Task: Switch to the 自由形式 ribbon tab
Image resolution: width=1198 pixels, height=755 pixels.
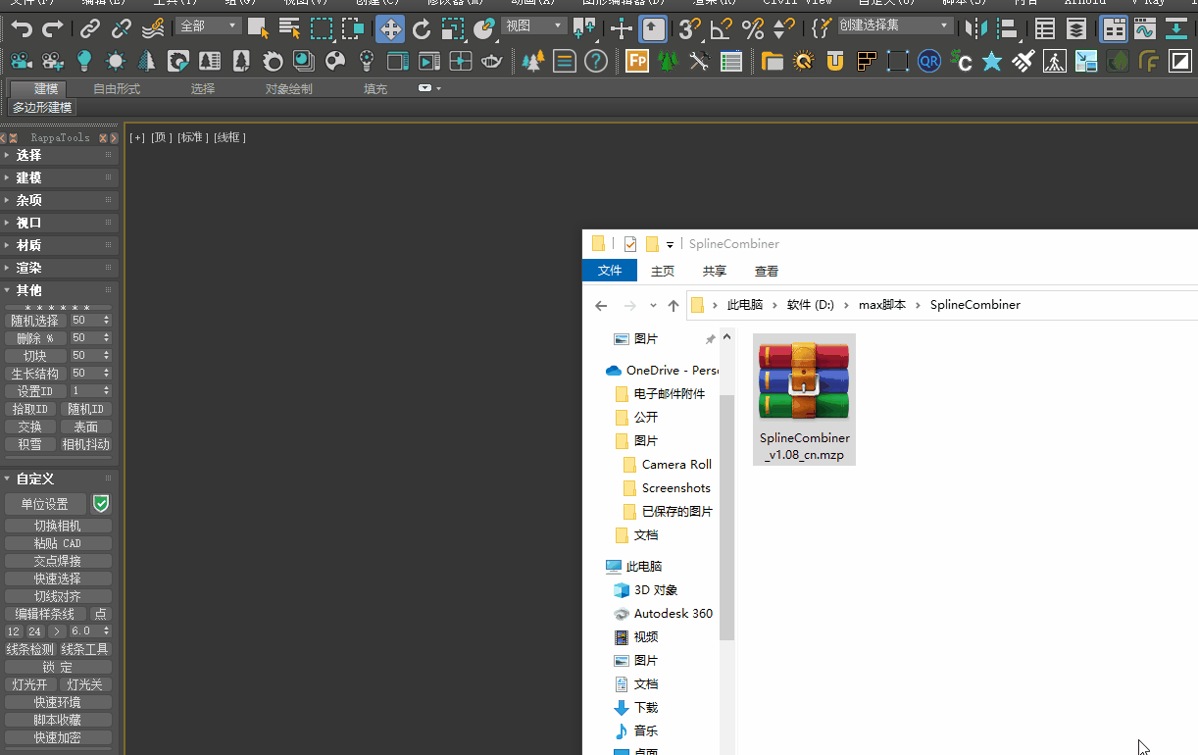Action: pyautogui.click(x=117, y=89)
